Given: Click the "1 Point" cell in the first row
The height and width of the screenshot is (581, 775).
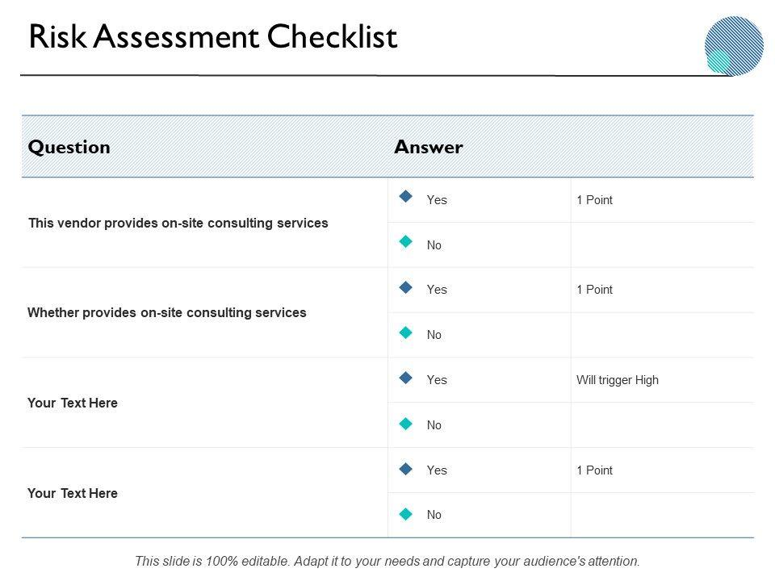Looking at the screenshot, I should coord(595,200).
